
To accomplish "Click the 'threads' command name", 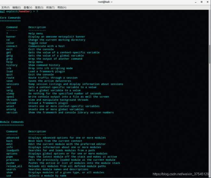I will coord(12,100).
